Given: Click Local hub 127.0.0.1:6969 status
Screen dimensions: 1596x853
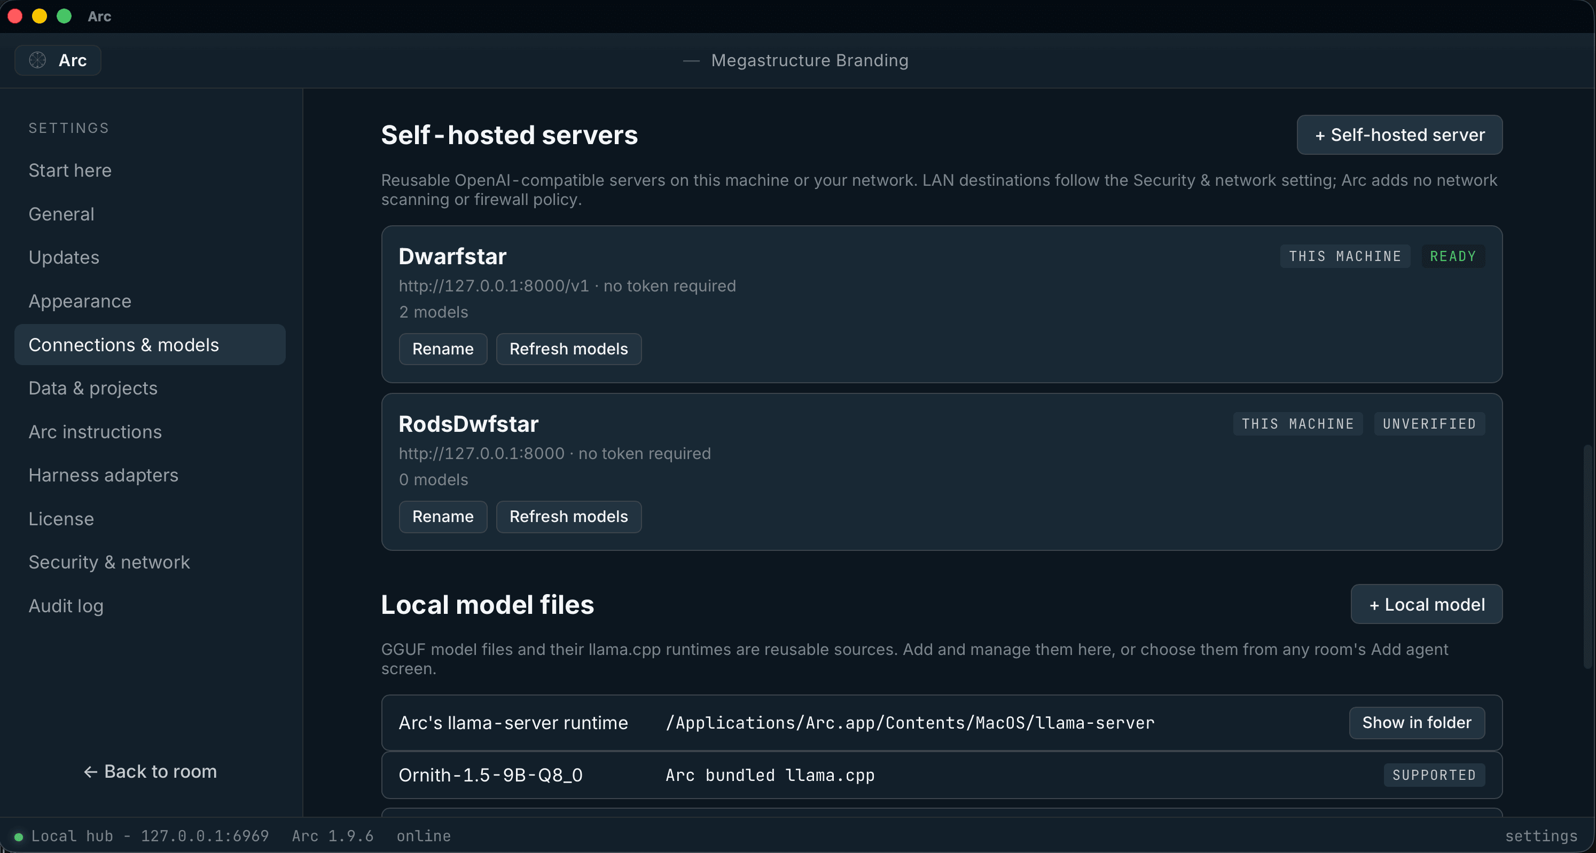Looking at the screenshot, I should point(150,836).
